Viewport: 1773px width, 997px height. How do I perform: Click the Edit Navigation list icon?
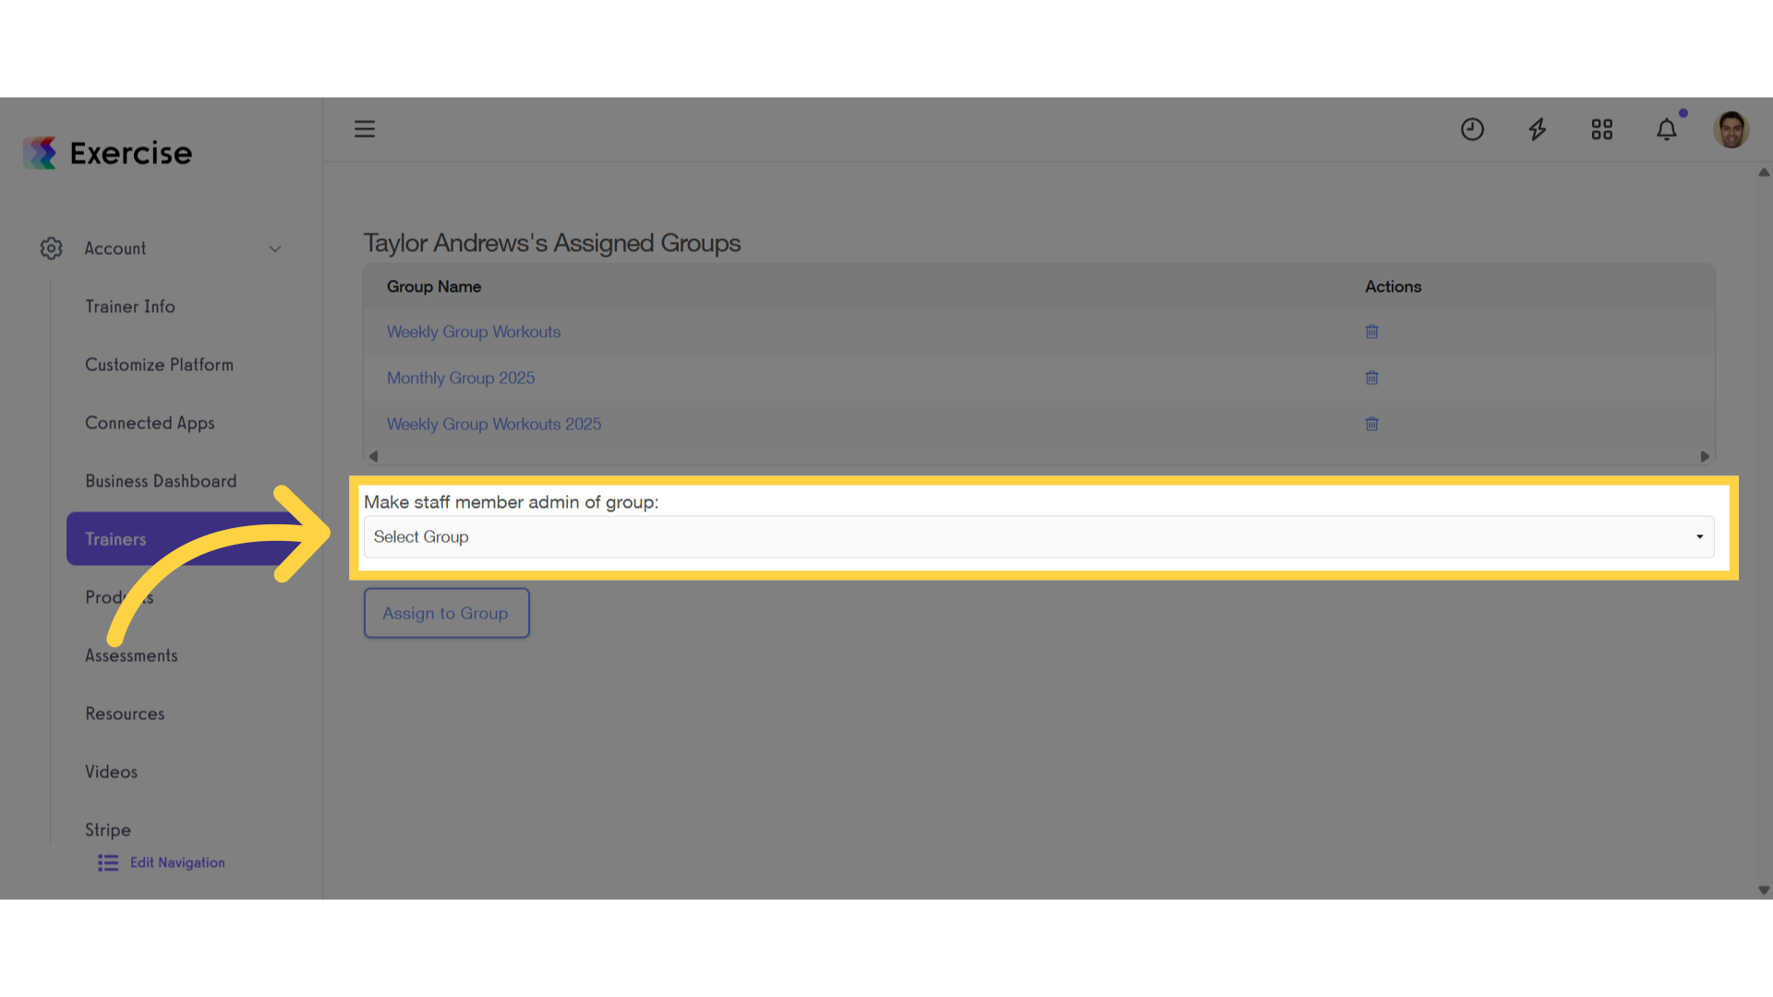point(108,863)
